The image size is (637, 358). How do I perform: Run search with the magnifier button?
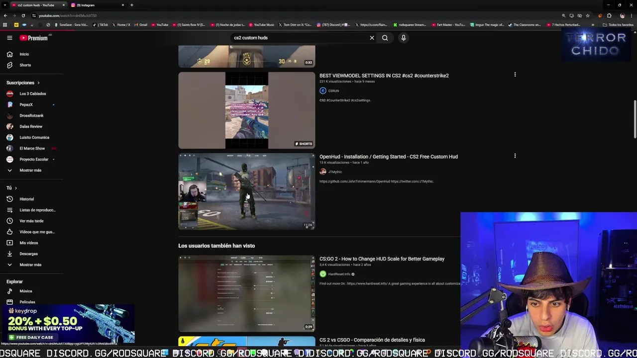tap(385, 38)
